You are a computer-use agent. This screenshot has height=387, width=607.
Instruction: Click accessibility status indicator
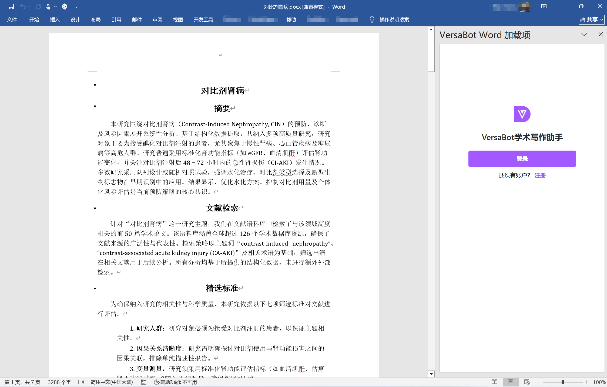[175, 382]
